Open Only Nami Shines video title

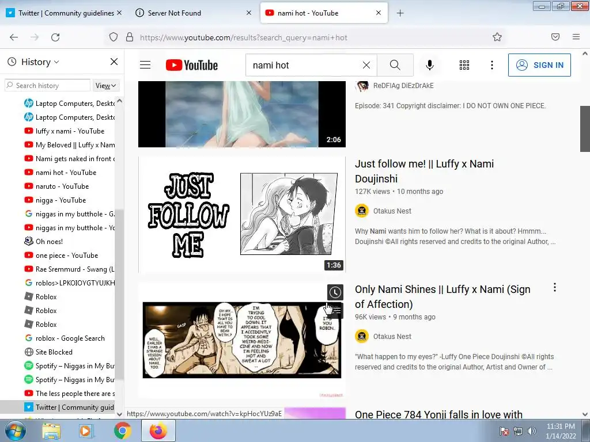[442, 297]
